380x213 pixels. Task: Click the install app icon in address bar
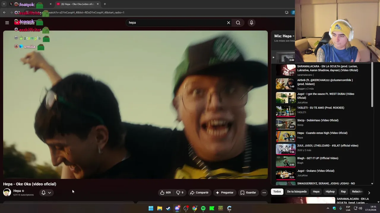tap(287, 12)
